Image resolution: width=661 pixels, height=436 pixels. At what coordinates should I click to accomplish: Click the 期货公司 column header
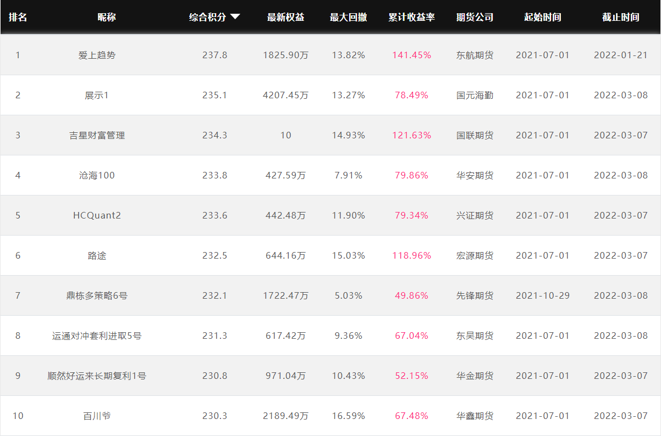(x=475, y=17)
